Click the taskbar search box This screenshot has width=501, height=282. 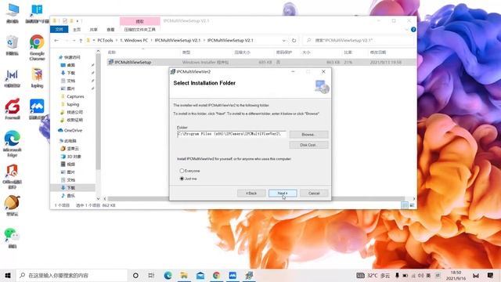click(x=71, y=275)
